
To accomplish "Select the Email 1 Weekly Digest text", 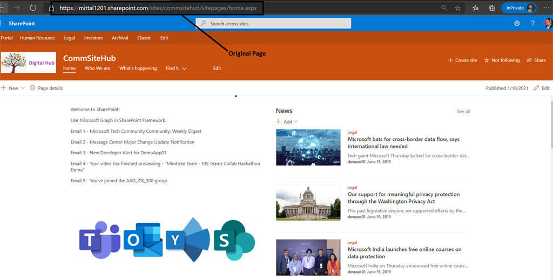I will coord(136,131).
